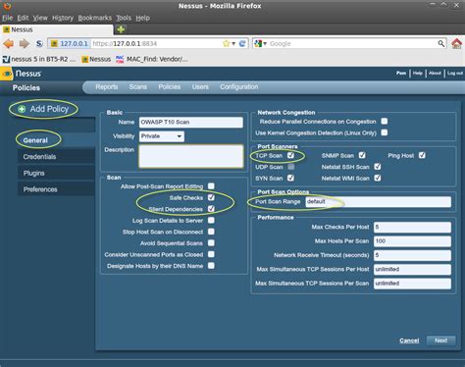Enable Log Scan Details to Server
Image resolution: width=465 pixels, height=367 pixels.
pyautogui.click(x=211, y=220)
